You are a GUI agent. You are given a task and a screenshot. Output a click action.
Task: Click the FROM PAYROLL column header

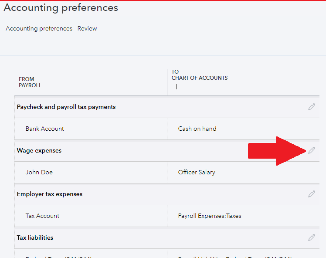point(30,82)
